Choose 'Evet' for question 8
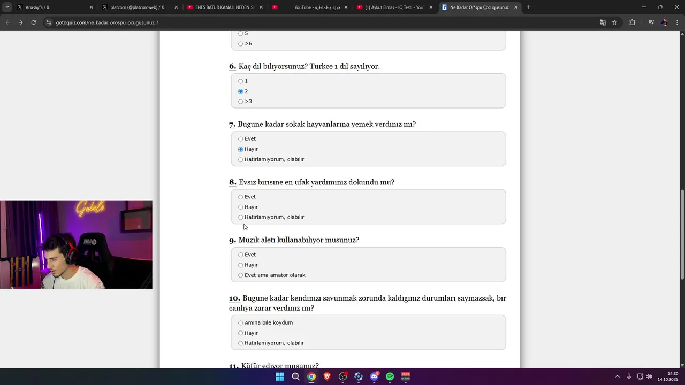 point(241,197)
